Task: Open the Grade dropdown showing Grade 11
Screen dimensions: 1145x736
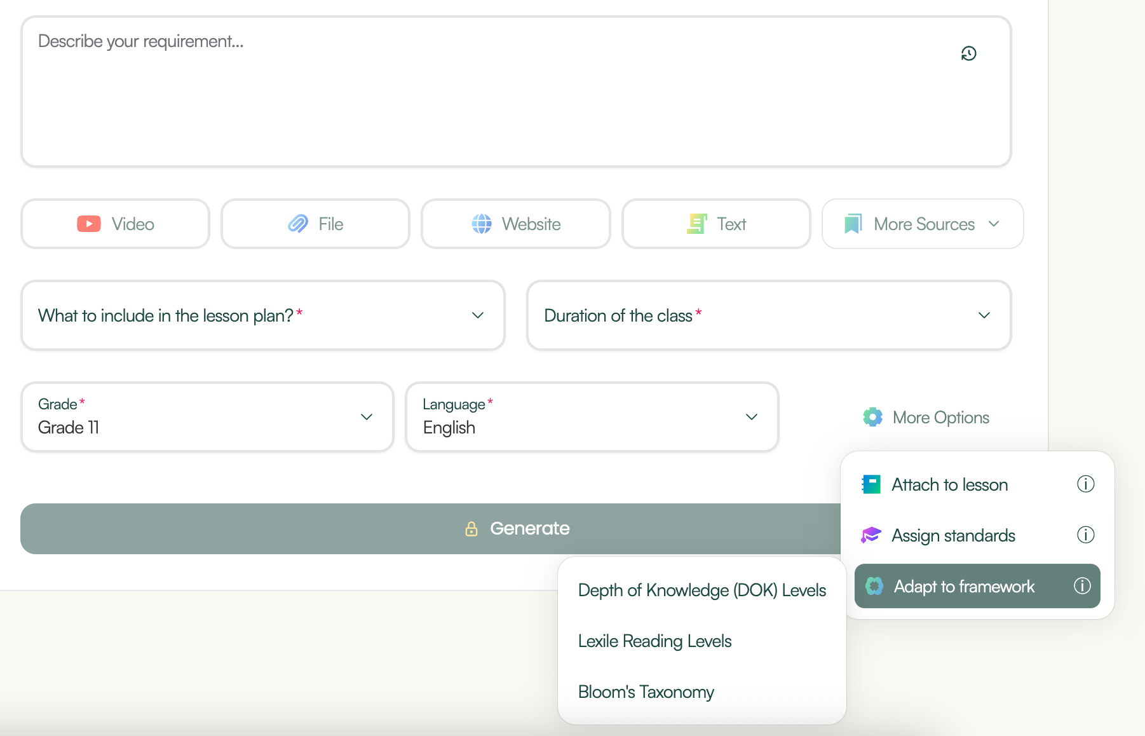Action: pyautogui.click(x=207, y=417)
